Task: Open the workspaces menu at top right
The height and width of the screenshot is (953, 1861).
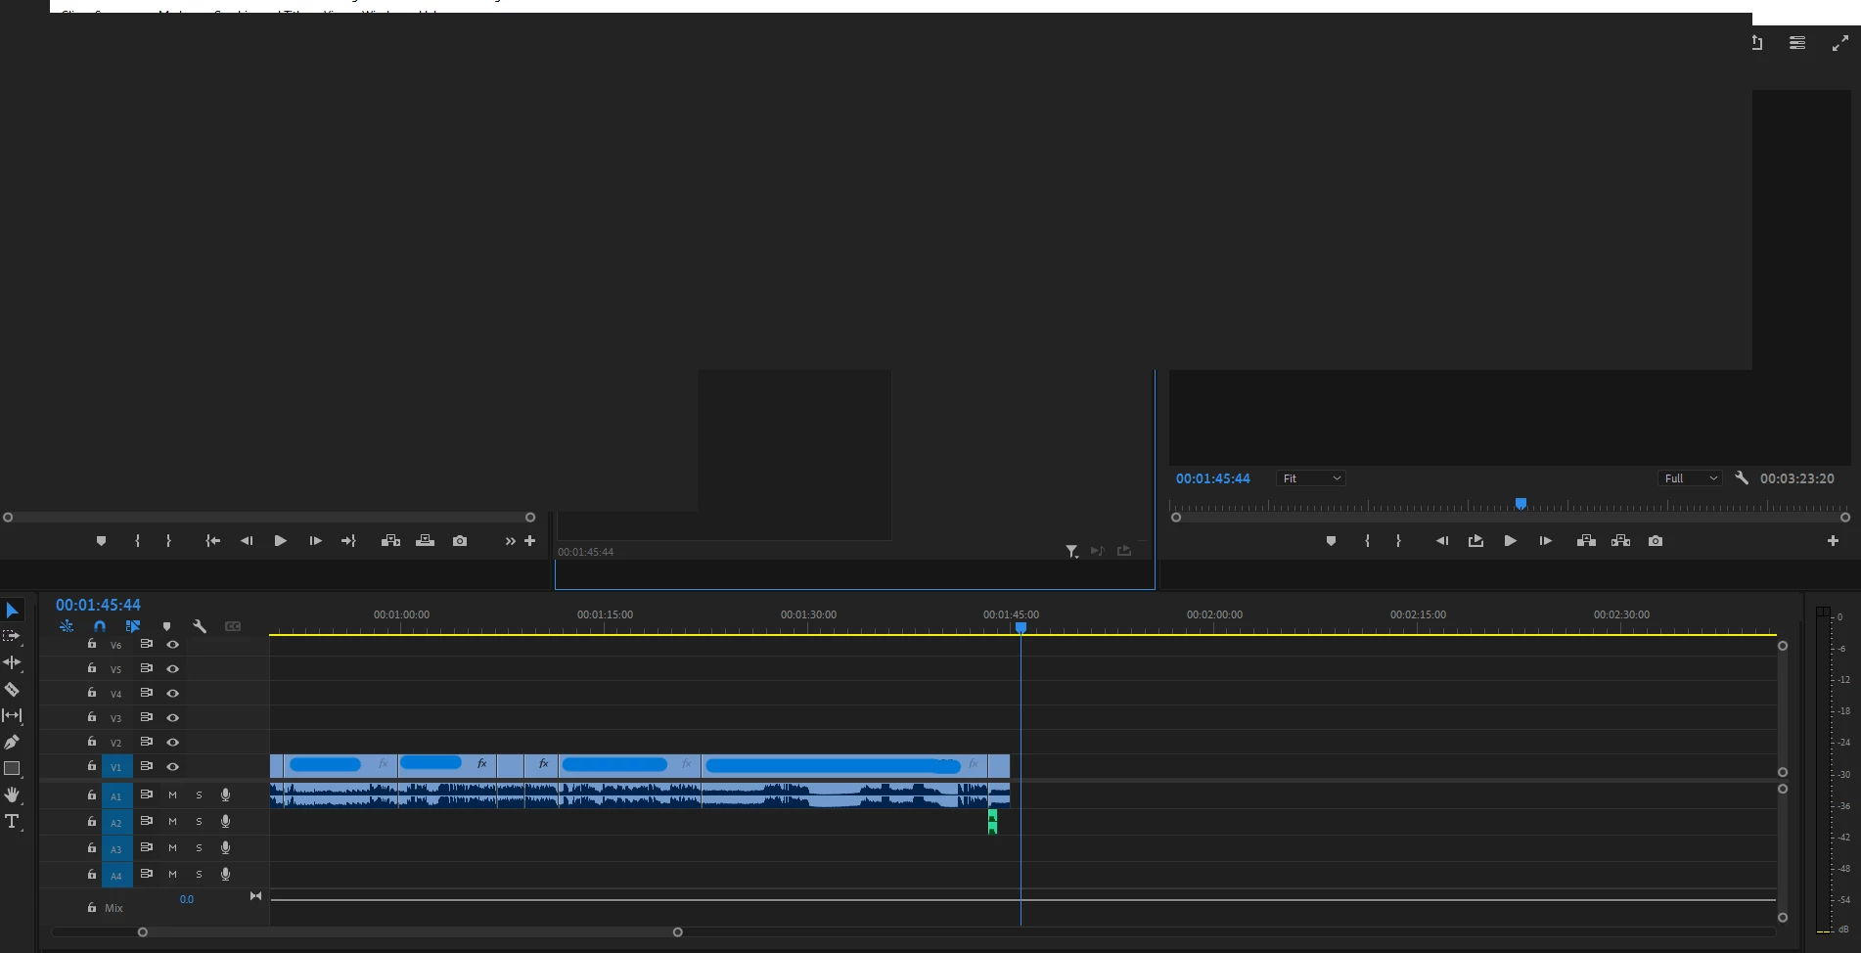Action: (x=1797, y=43)
